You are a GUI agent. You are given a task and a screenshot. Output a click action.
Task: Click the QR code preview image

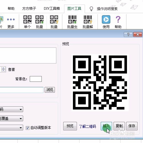(100, 82)
